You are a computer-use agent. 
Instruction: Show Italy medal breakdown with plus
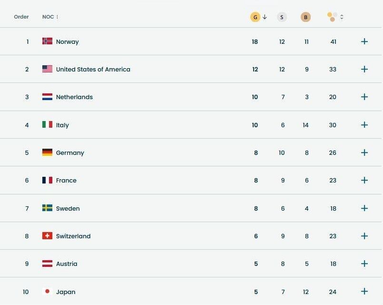pyautogui.click(x=364, y=125)
